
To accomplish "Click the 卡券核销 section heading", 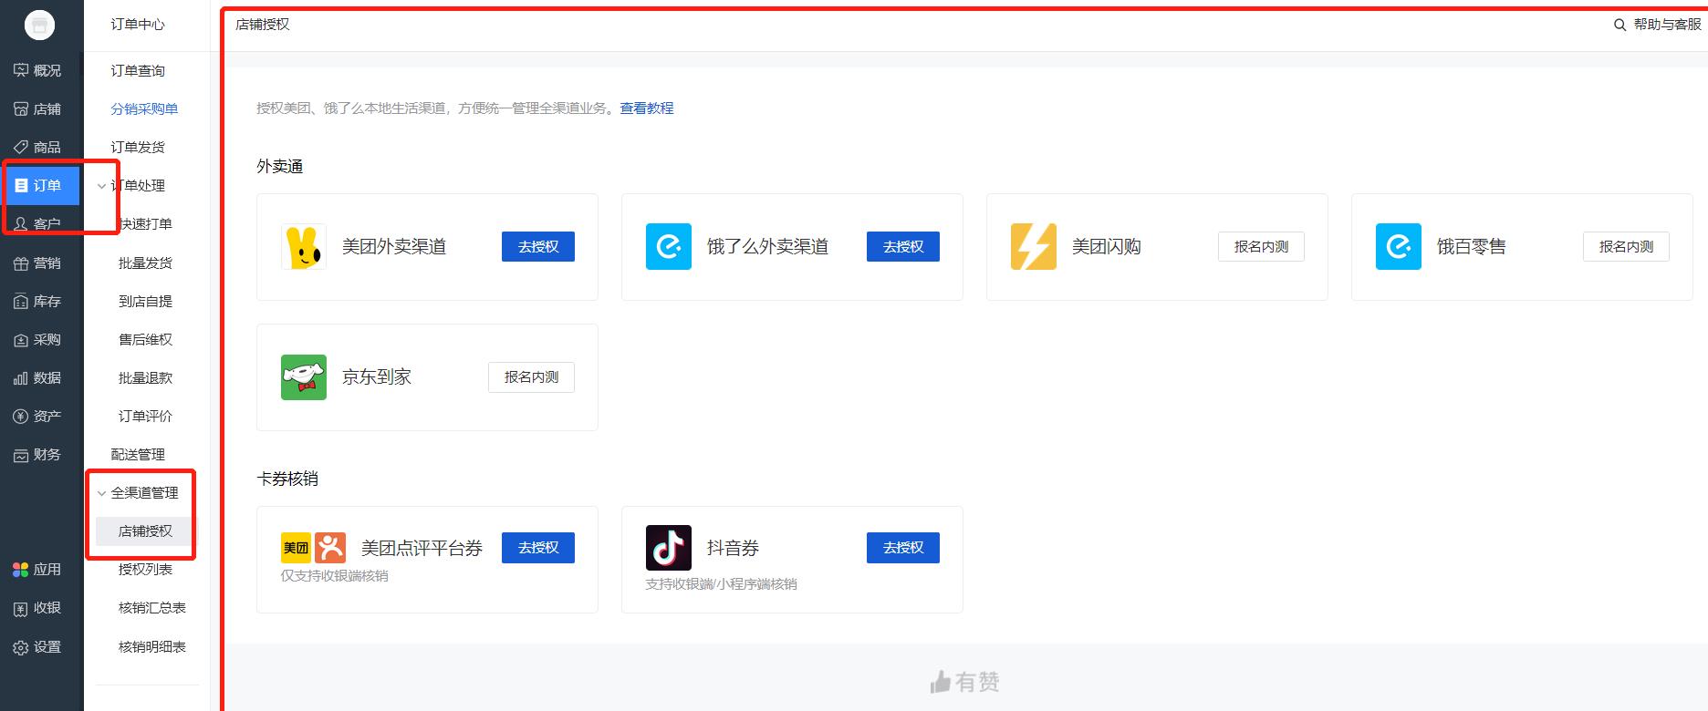I will click(x=287, y=479).
